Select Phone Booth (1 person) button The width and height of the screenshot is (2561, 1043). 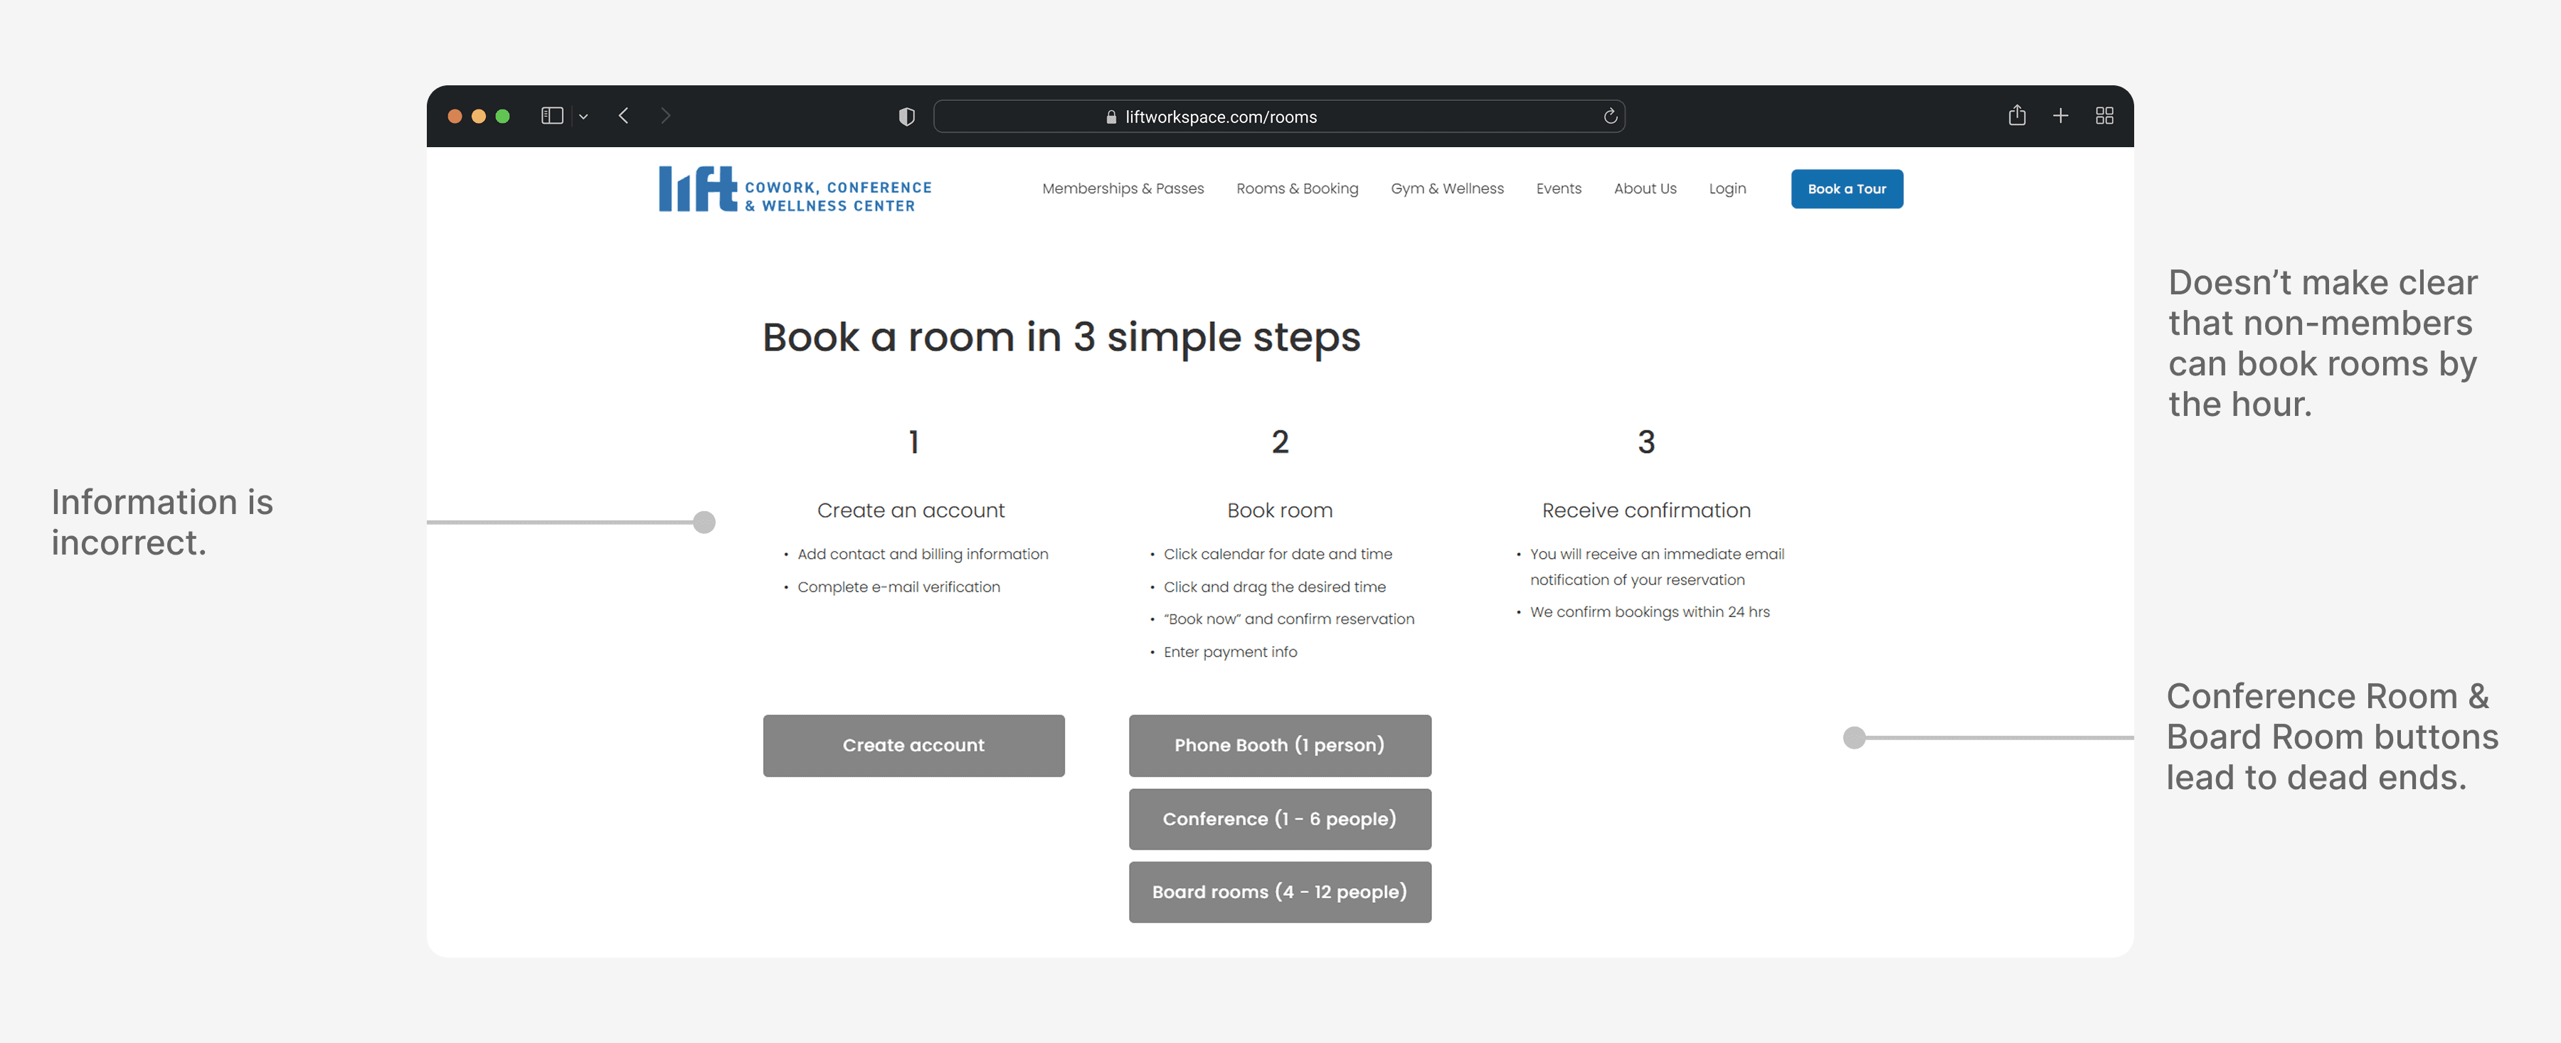click(1278, 745)
